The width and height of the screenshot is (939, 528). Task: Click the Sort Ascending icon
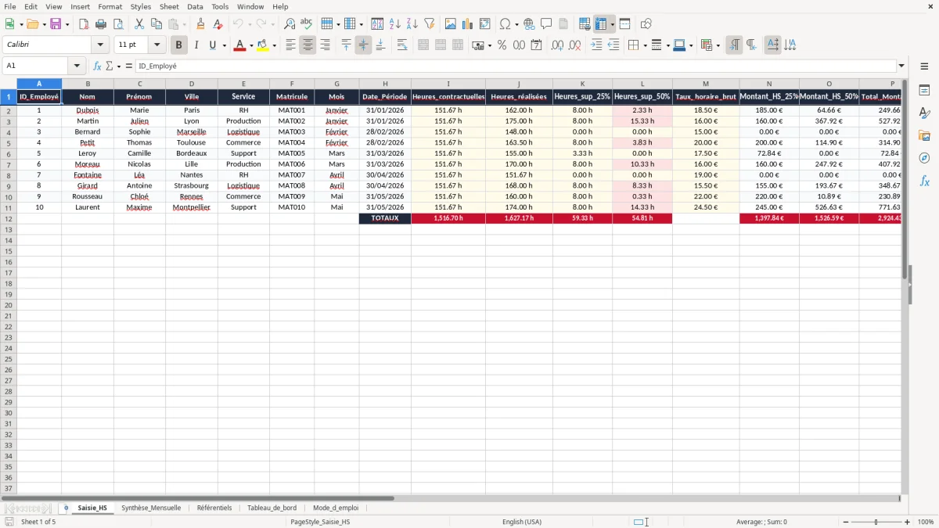point(395,24)
